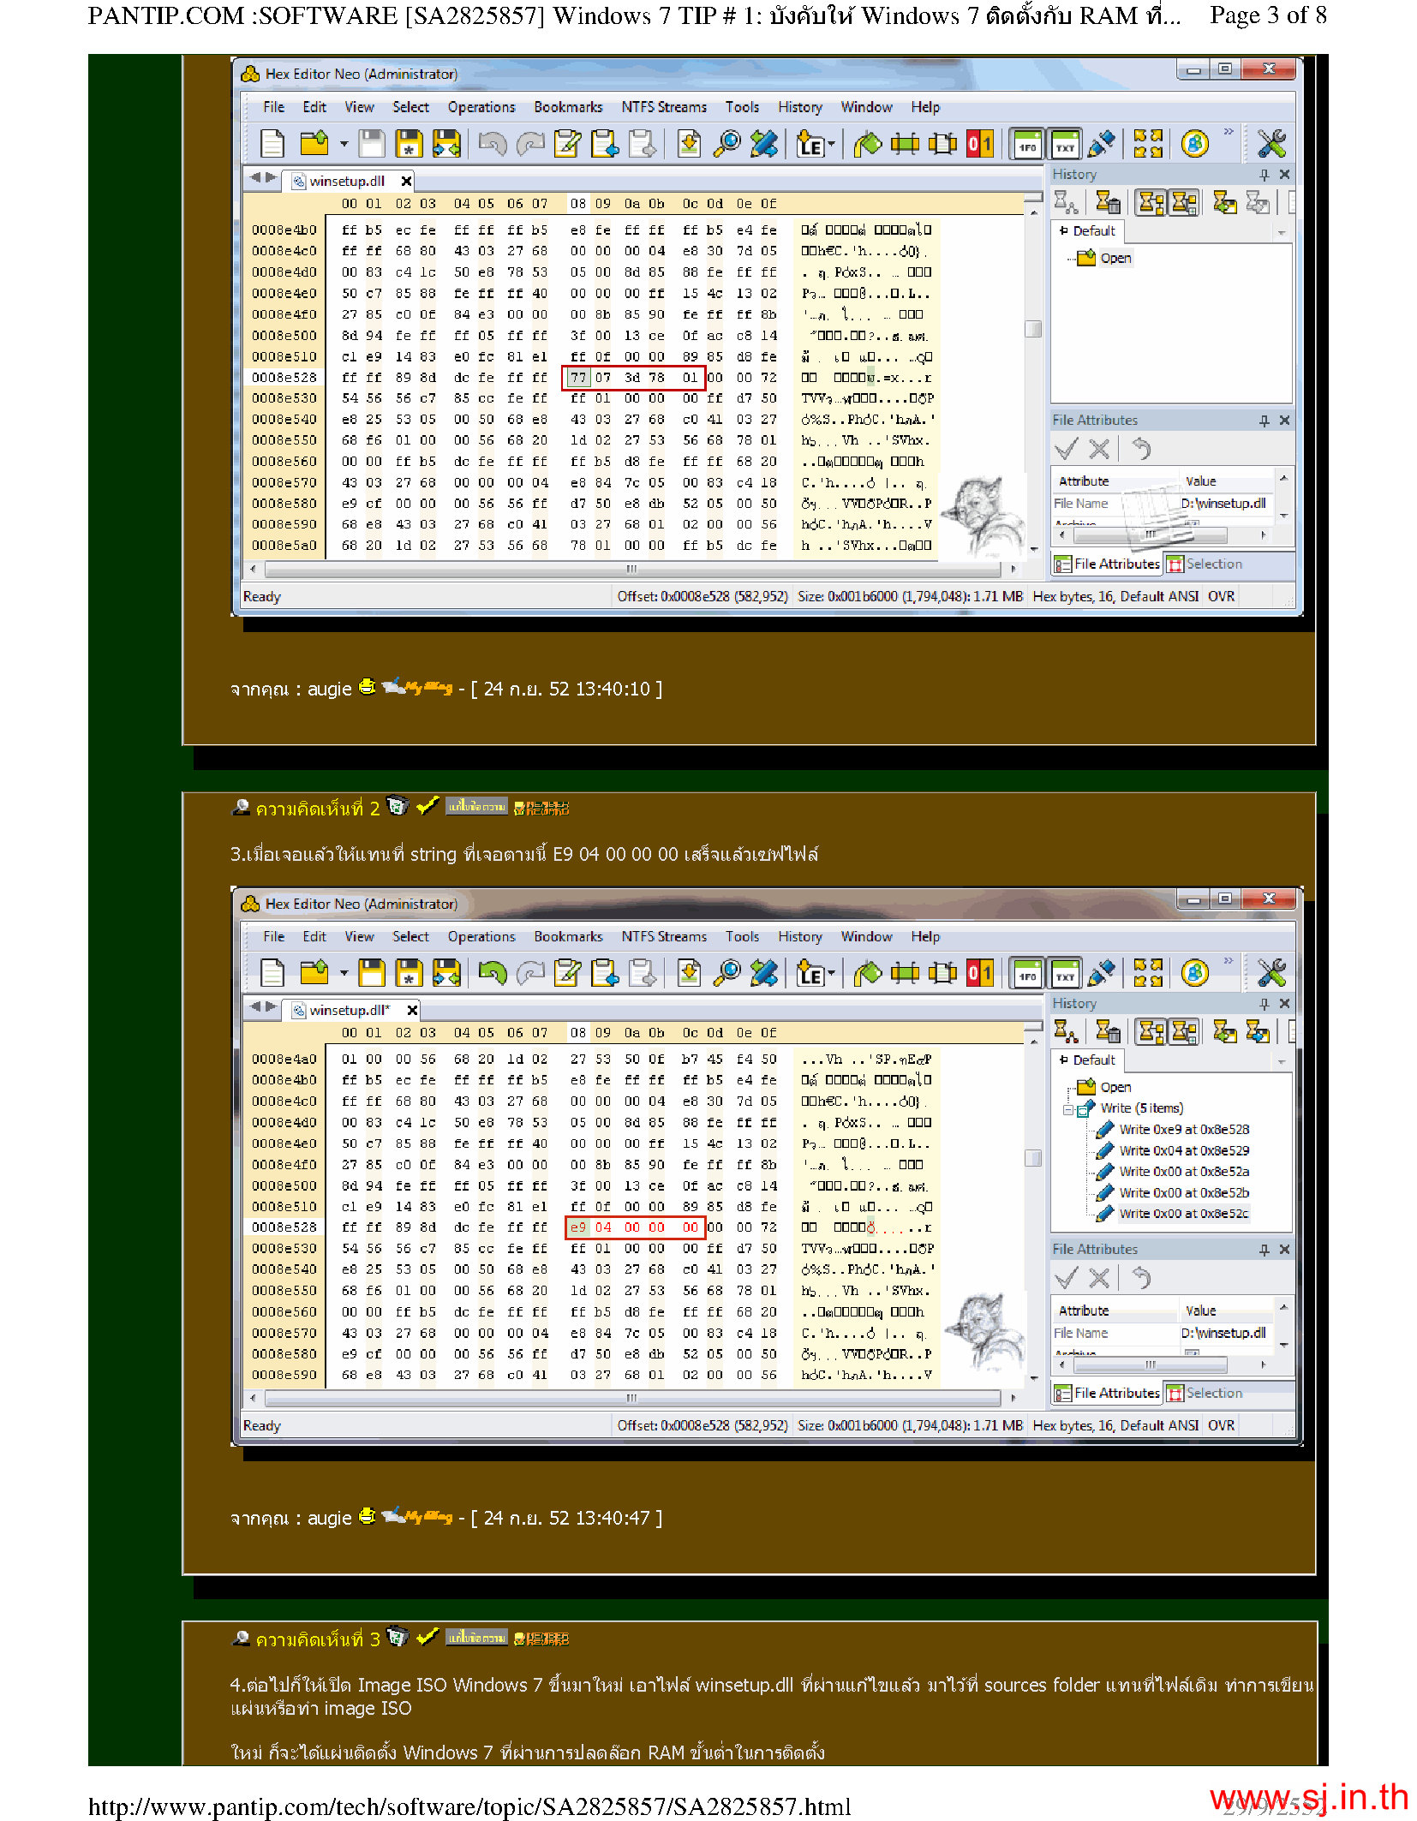Close History panel in lower Hex Editor window
The width and height of the screenshot is (1417, 1821).
click(x=1284, y=1004)
